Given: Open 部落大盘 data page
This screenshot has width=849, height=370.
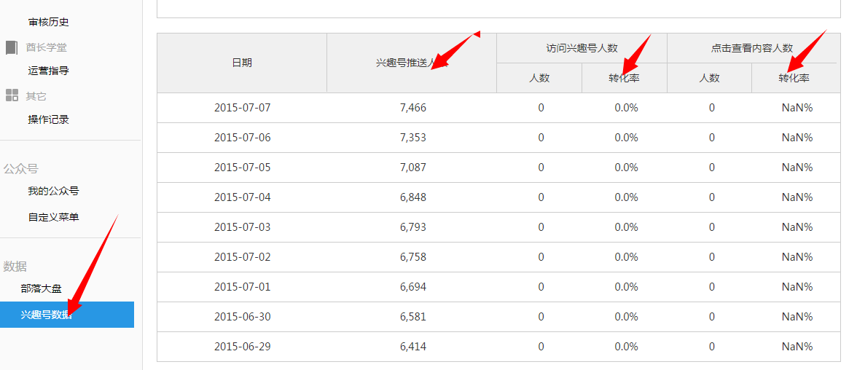Looking at the screenshot, I should click(x=41, y=289).
